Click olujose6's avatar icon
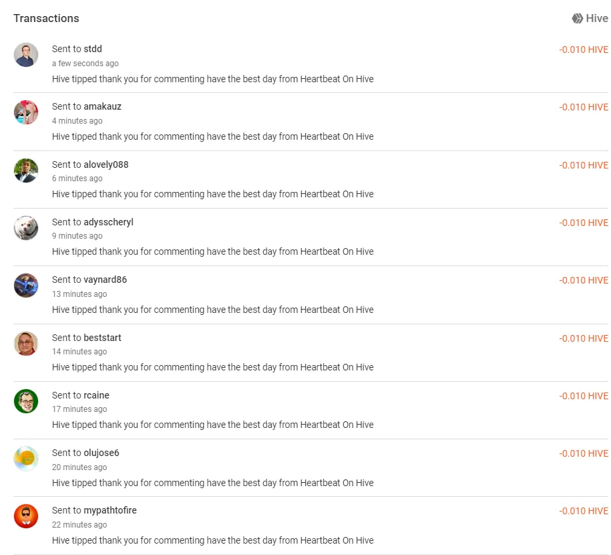The height and width of the screenshot is (555, 611). [x=26, y=459]
